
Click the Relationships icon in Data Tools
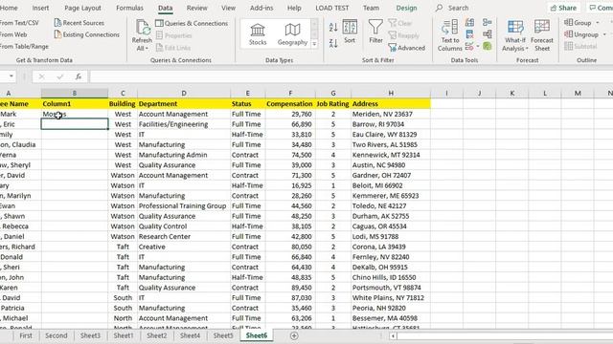[488, 34]
